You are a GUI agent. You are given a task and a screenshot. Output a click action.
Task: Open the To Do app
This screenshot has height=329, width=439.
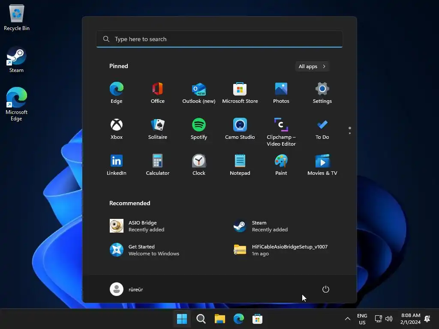pyautogui.click(x=322, y=129)
